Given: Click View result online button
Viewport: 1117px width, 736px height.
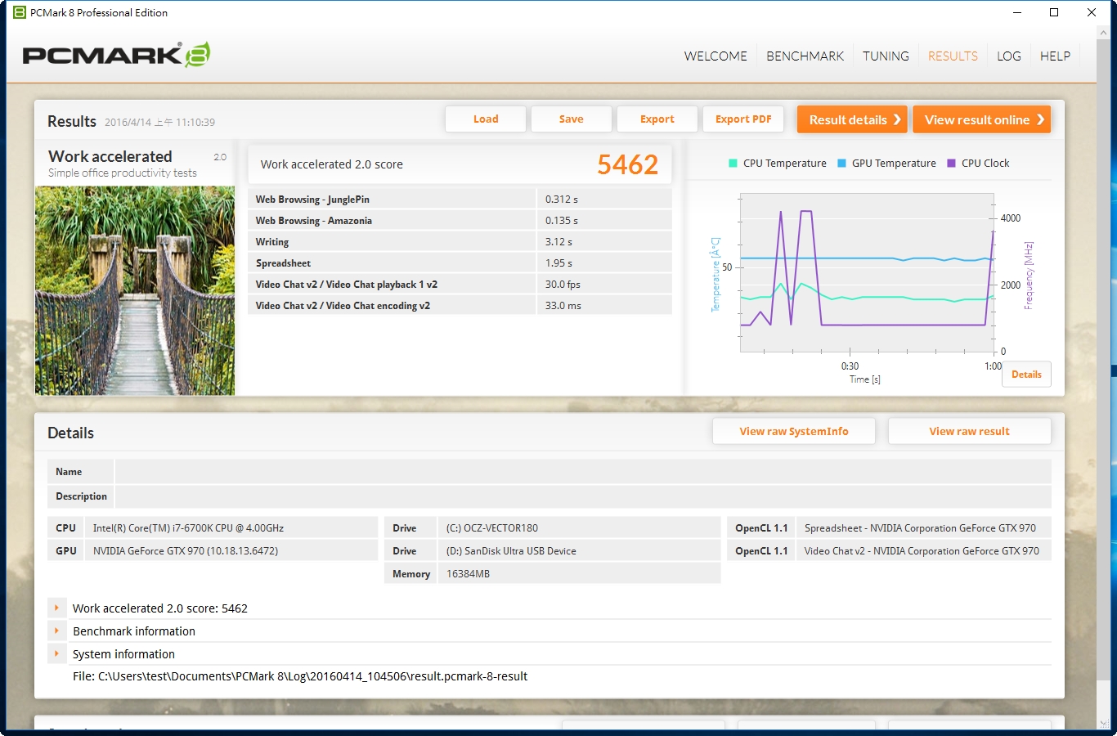Looking at the screenshot, I should pos(981,119).
